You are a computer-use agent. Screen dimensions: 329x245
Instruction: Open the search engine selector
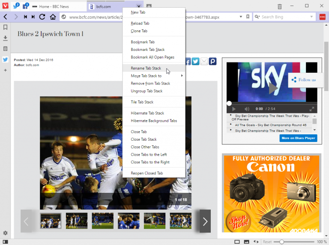point(257,17)
